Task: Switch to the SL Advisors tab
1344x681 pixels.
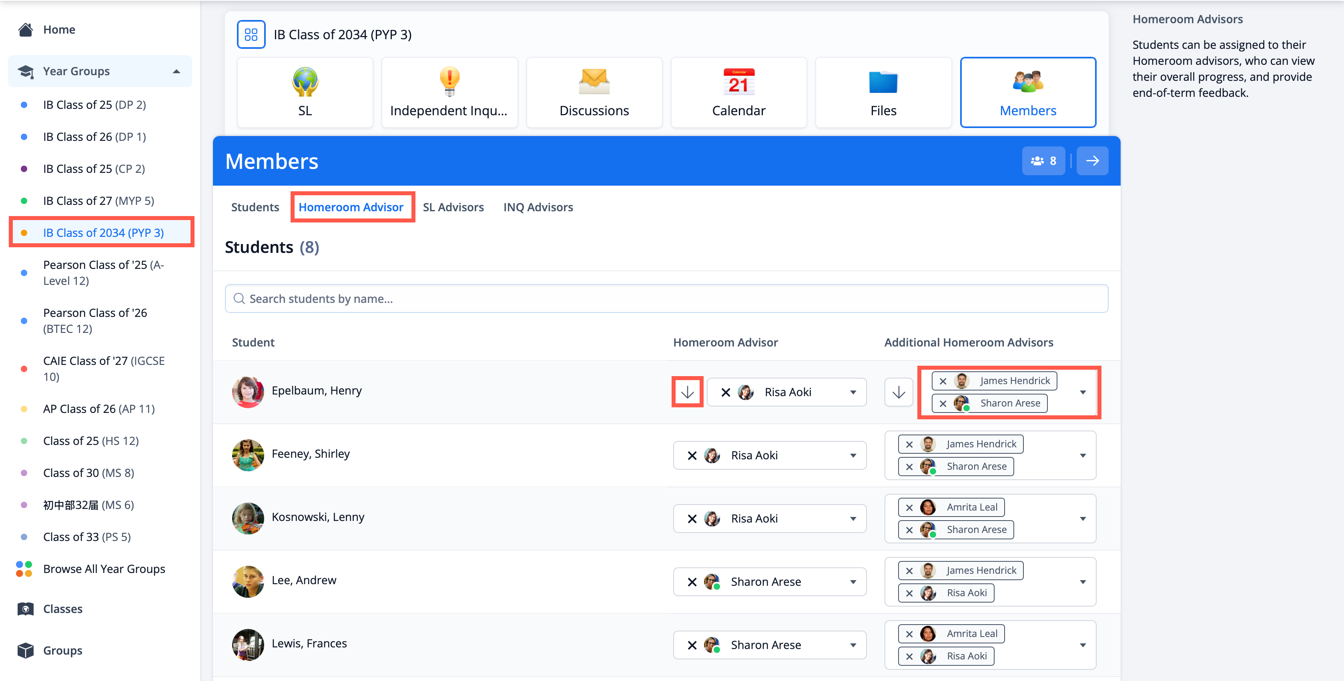Action: point(453,207)
